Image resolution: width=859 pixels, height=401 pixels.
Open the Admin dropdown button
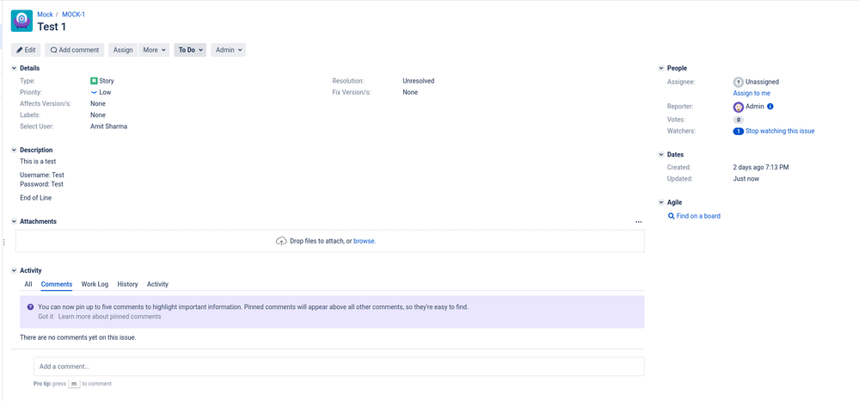pos(229,50)
